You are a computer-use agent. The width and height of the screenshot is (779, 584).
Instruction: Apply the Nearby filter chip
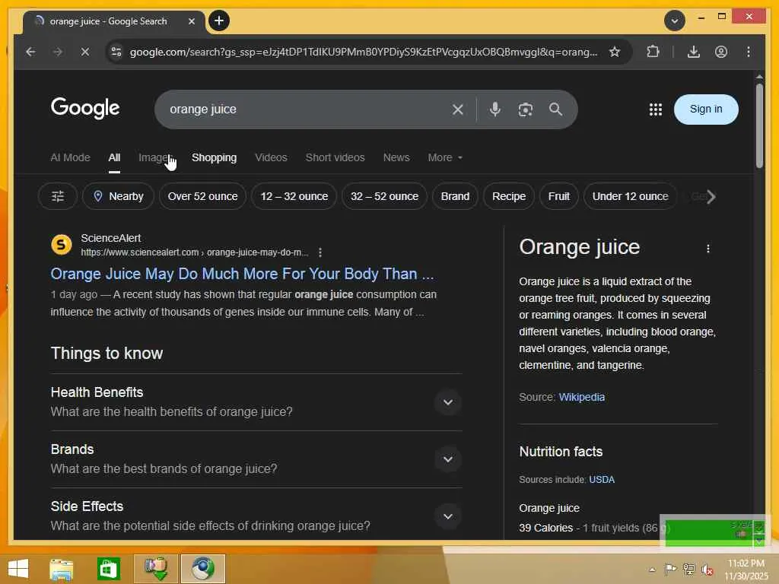pos(118,196)
